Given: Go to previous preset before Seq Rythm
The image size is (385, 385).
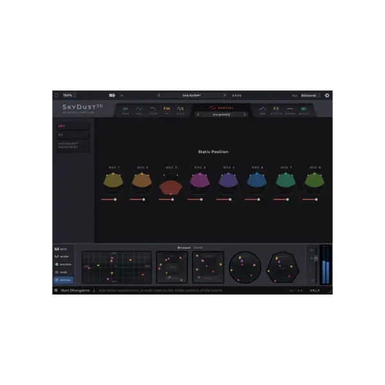Looking at the screenshot, I should click(x=159, y=95).
